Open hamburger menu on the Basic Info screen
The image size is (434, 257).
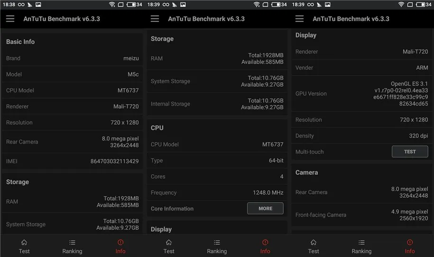(10, 18)
